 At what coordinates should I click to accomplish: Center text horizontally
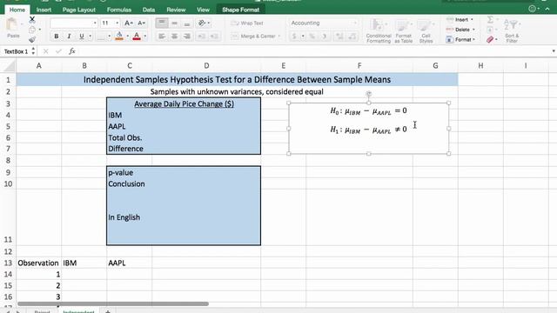[x=174, y=37]
